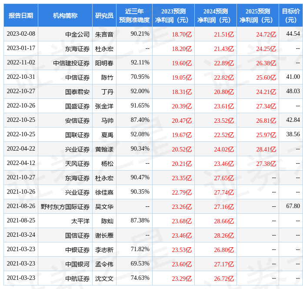
Task: Click the 近三年预测准确度 column header
Action: [x=134, y=16]
